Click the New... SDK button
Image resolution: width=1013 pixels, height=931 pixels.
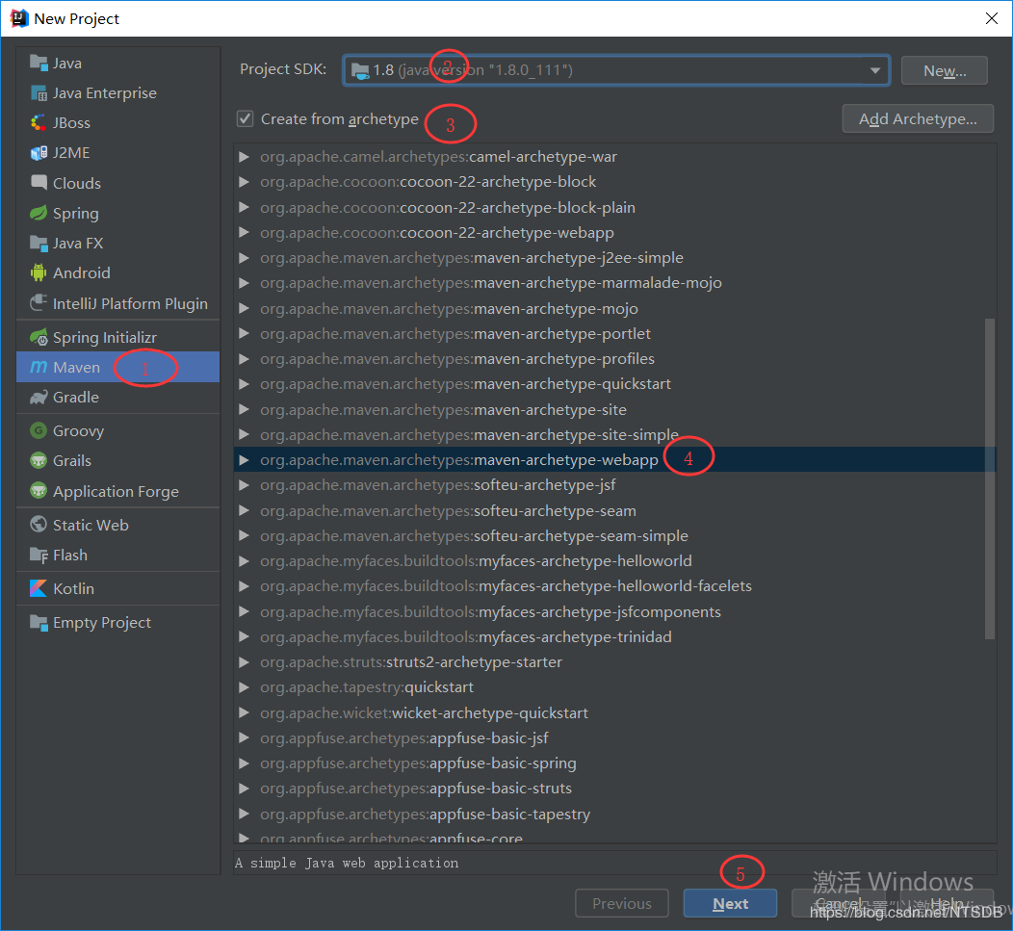944,70
